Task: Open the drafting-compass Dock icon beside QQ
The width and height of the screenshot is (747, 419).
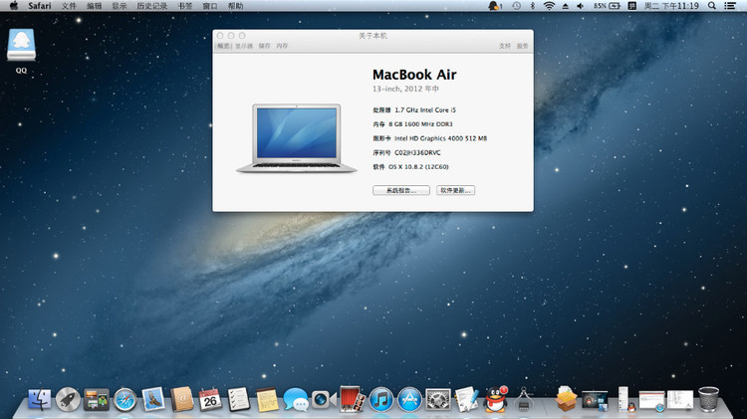Action: (x=524, y=399)
